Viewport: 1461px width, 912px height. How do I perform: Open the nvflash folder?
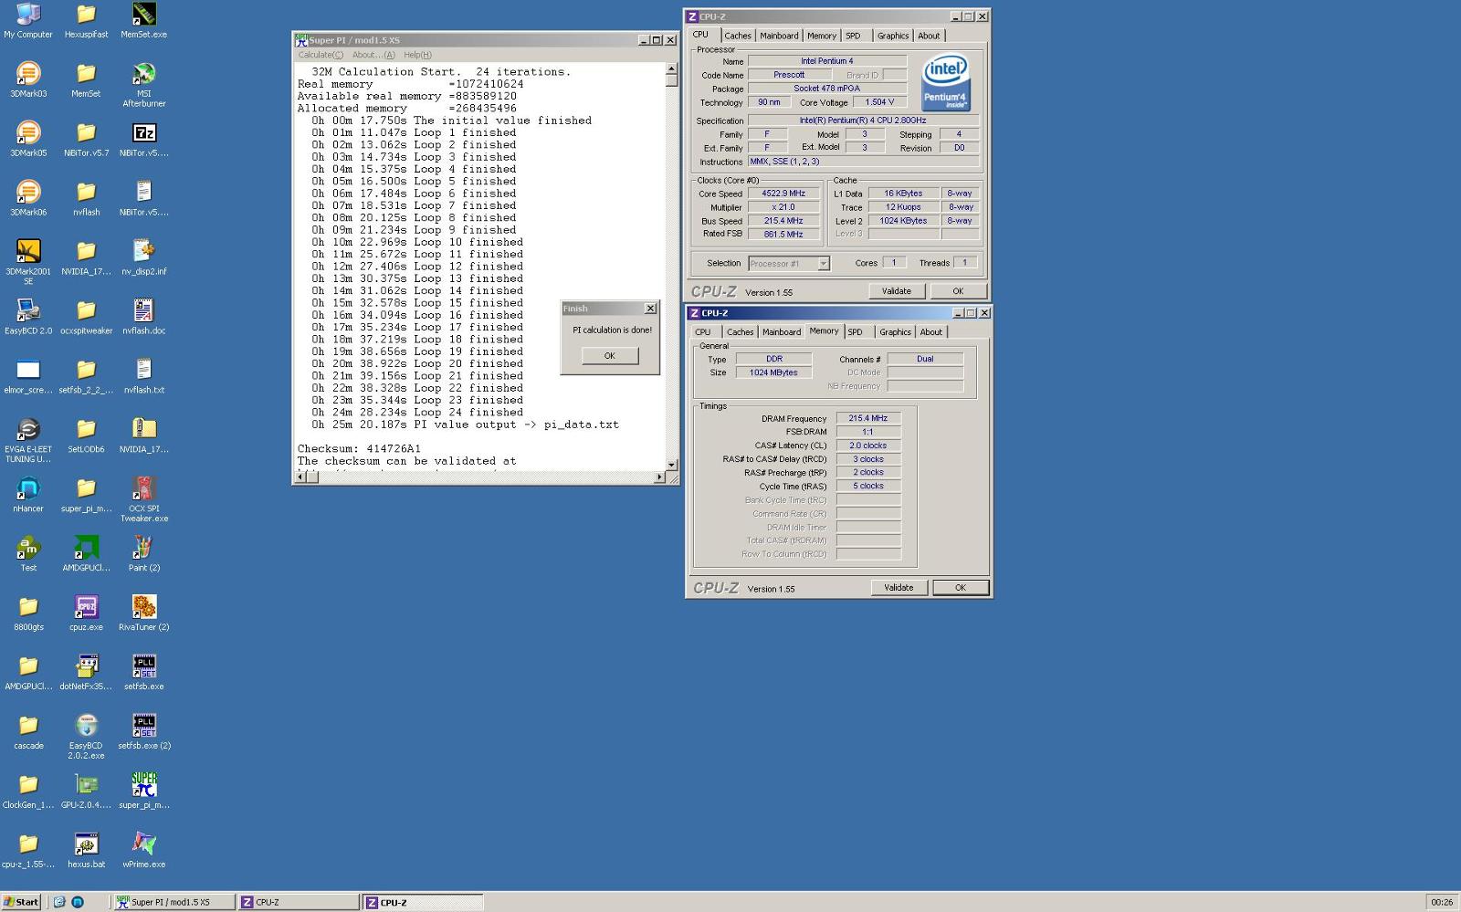(86, 198)
